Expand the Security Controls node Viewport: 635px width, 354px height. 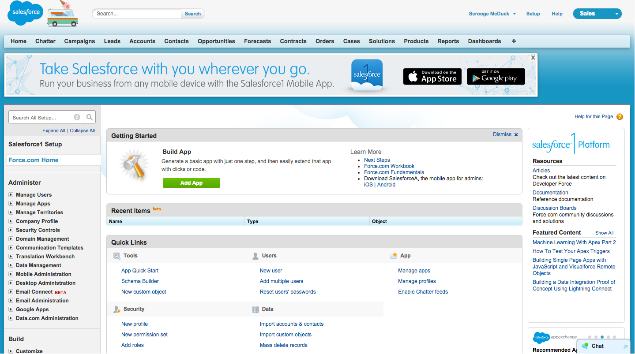click(x=11, y=230)
